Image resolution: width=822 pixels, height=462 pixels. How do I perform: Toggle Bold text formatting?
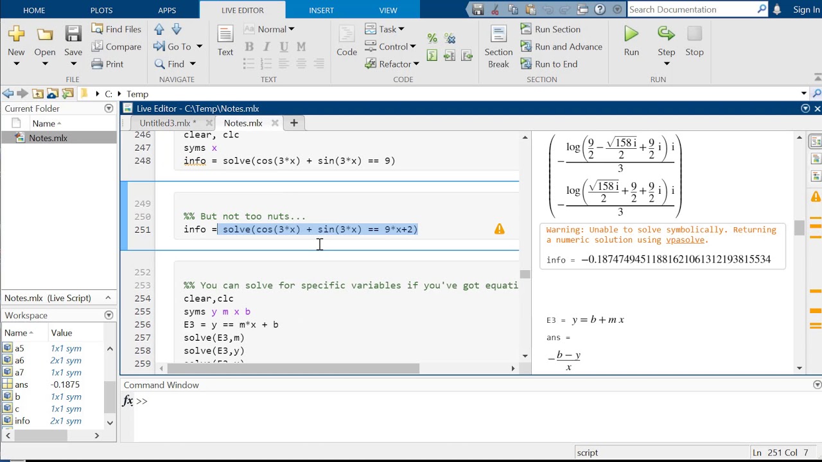click(249, 46)
